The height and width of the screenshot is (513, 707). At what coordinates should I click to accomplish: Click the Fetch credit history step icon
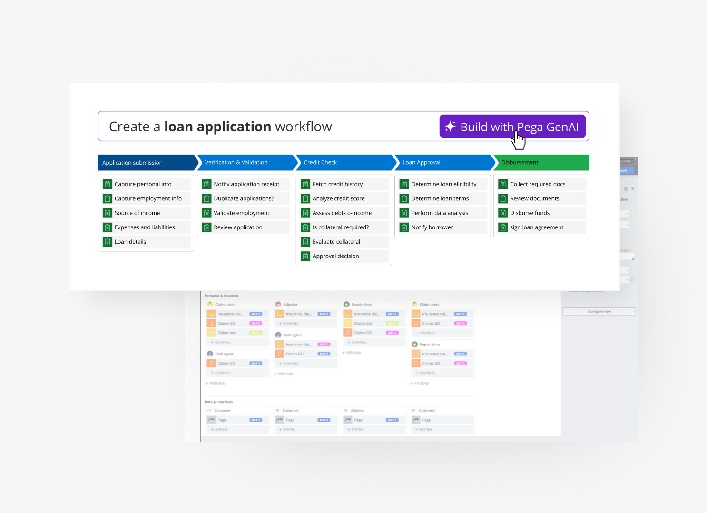coord(305,184)
